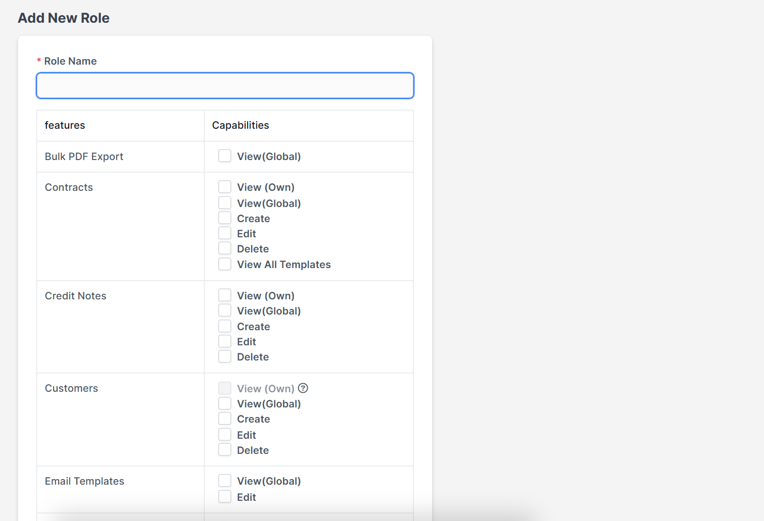The height and width of the screenshot is (521, 764).
Task: Check Email Templates View(Global)
Action: (x=225, y=480)
